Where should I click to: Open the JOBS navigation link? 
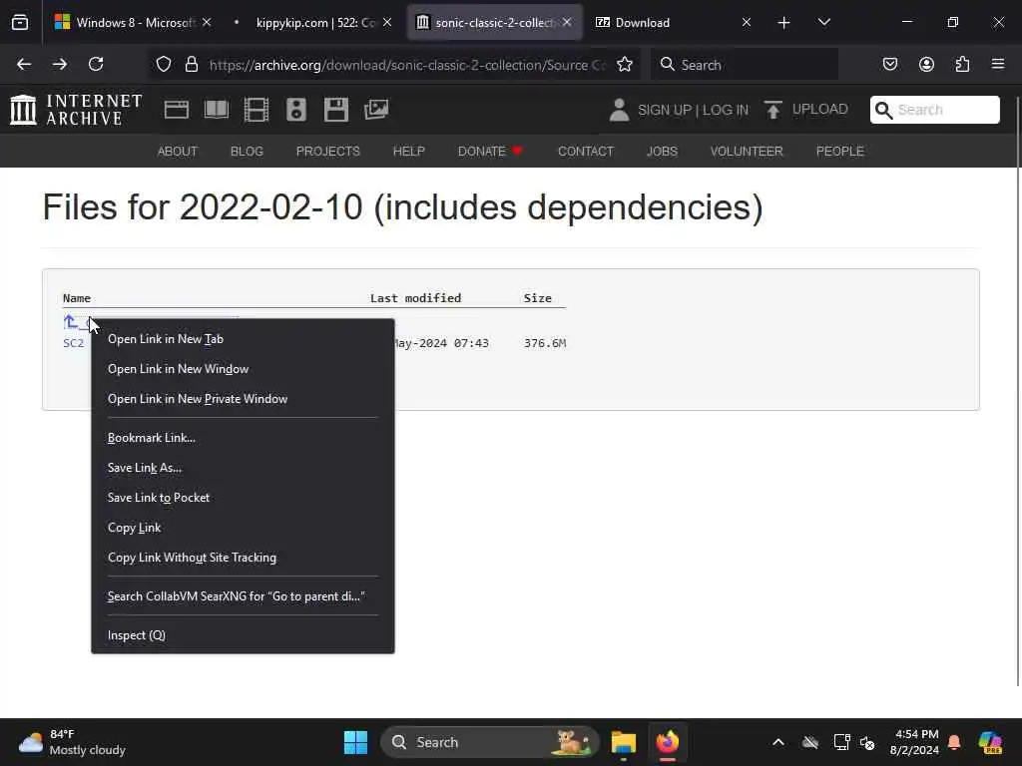pyautogui.click(x=663, y=152)
